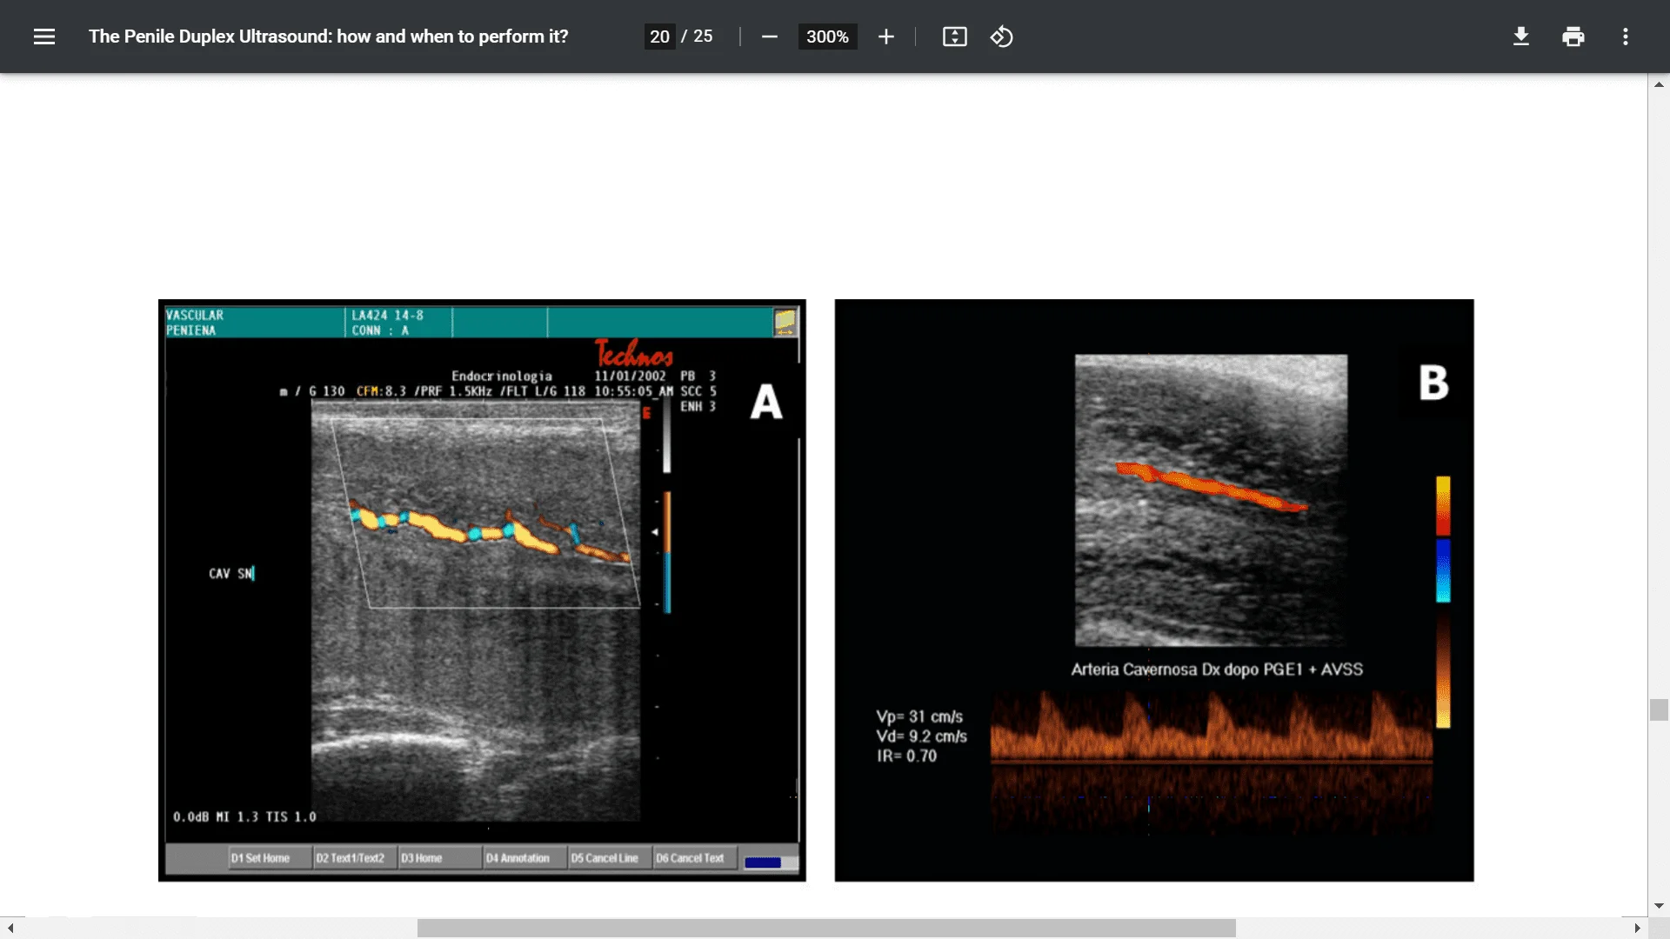Viewport: 1670px width, 939px height.
Task: Click the 'Arteria Cavernosa Dx dopo PGE1 + AVSS' caption
Action: point(1217,669)
